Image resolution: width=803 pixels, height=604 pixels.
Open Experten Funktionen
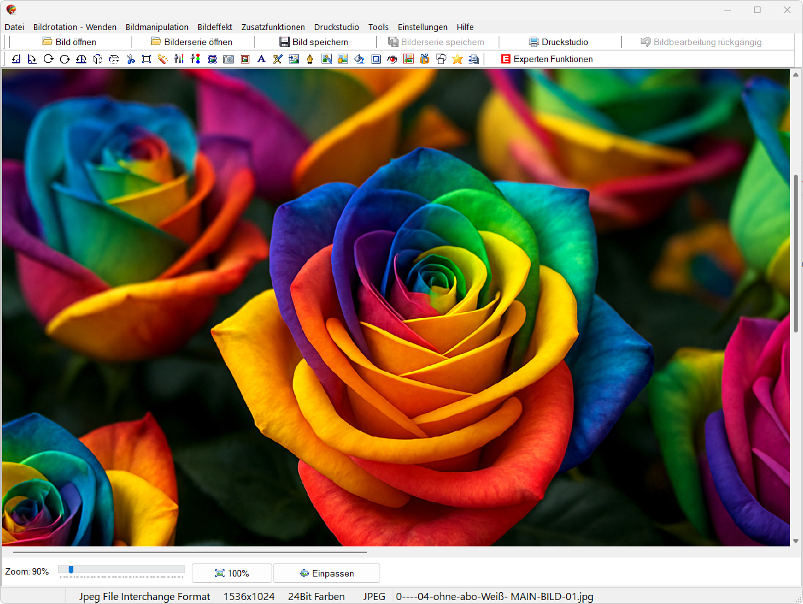point(546,59)
